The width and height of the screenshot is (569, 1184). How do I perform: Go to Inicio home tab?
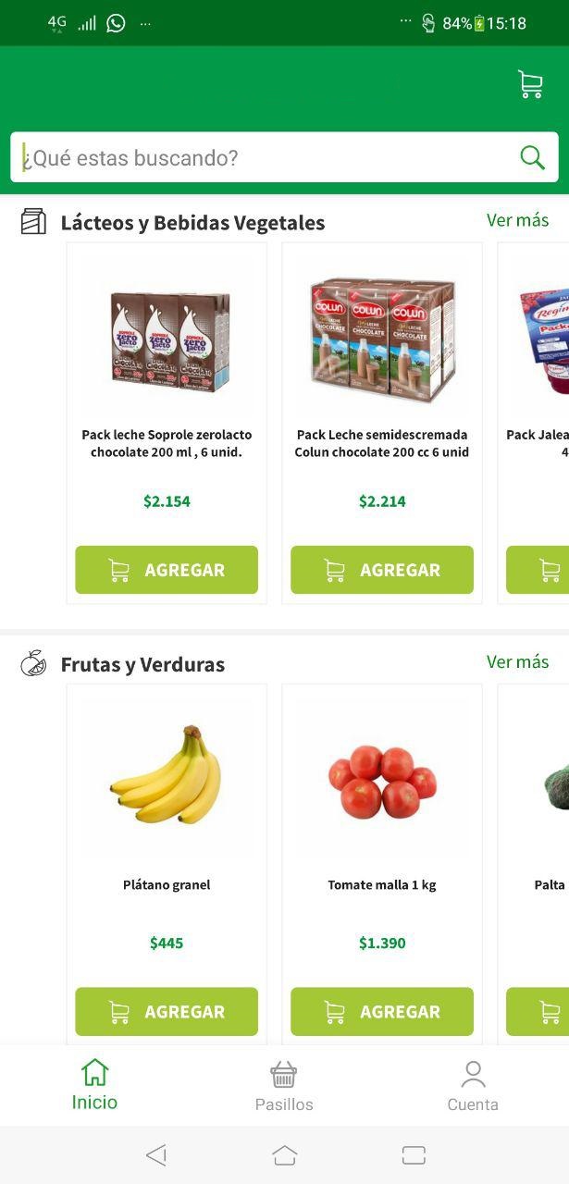pyautogui.click(x=94, y=1085)
